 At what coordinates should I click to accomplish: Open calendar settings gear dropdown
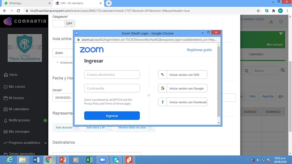pos(281,97)
